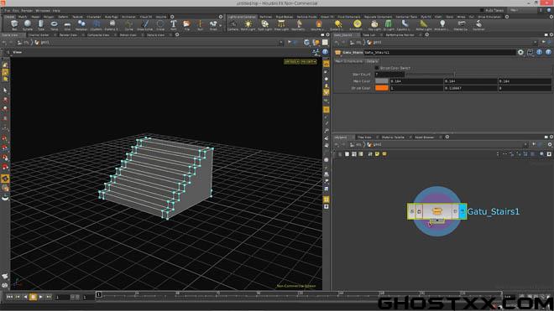The height and width of the screenshot is (311, 554).
Task: Select the Curve shelf tool
Action: tap(128, 24)
